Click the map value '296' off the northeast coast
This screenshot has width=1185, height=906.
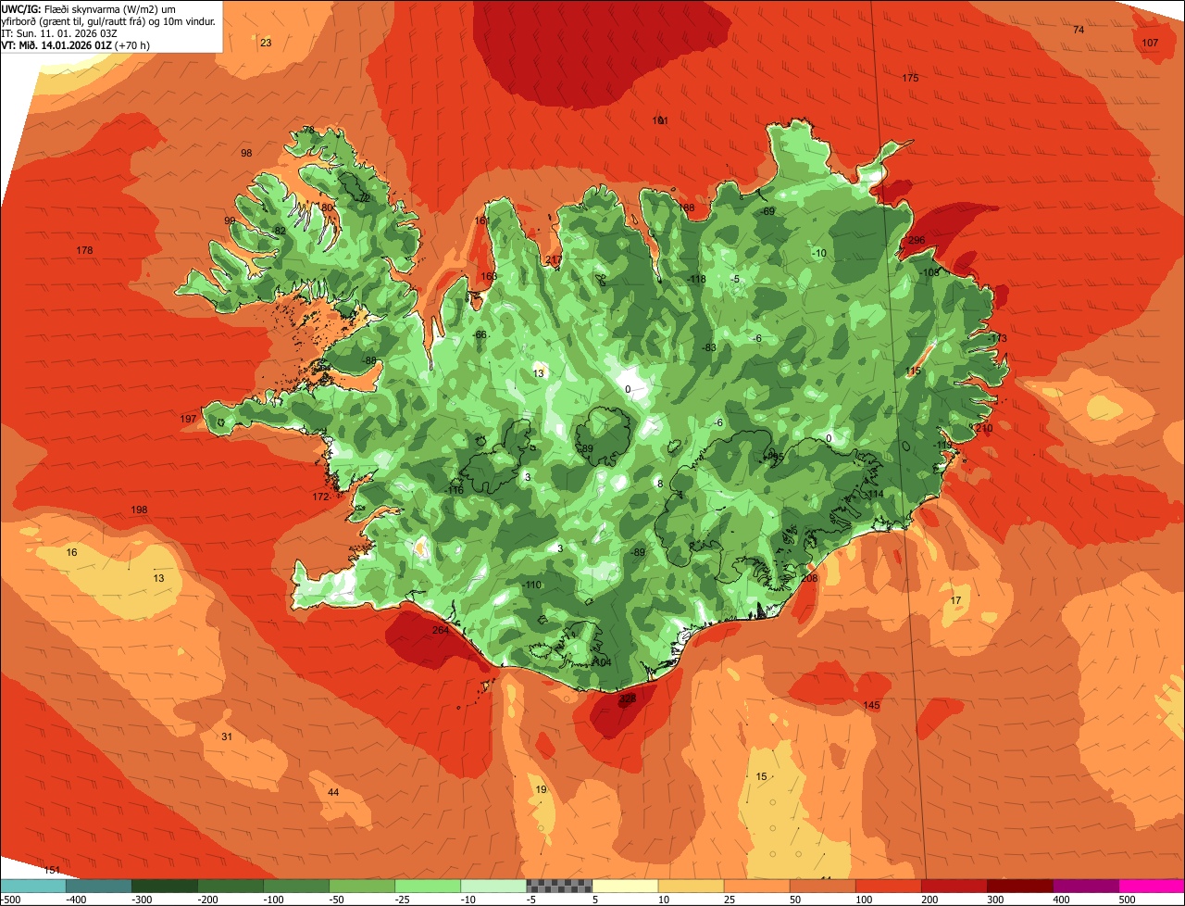point(917,241)
